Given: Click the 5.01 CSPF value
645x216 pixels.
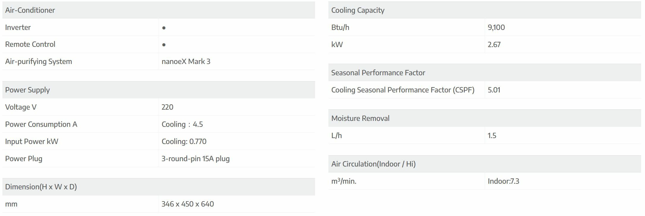Looking at the screenshot, I should point(494,90).
